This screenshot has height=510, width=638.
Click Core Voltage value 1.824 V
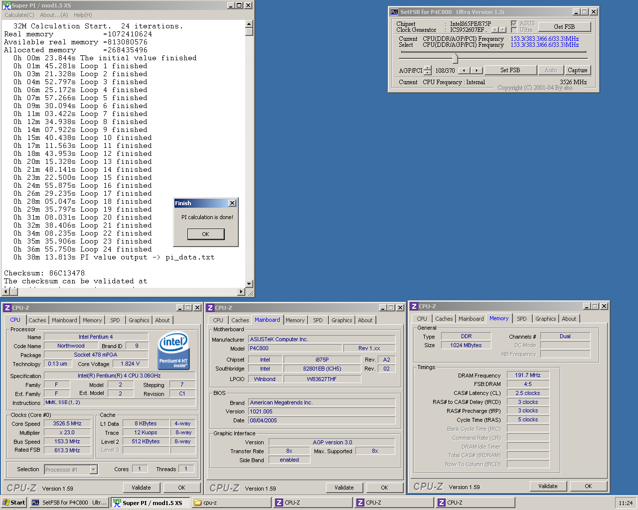pos(130,364)
